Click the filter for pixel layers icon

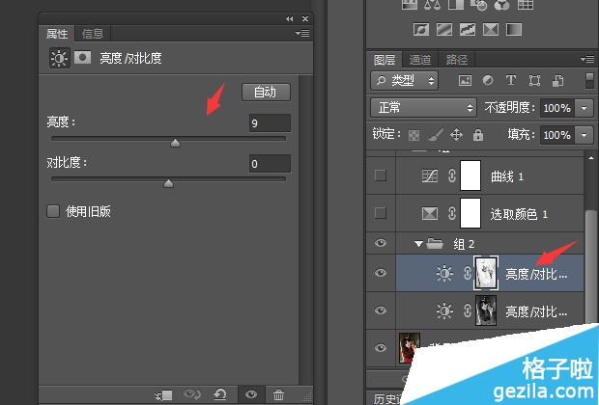pyautogui.click(x=465, y=80)
